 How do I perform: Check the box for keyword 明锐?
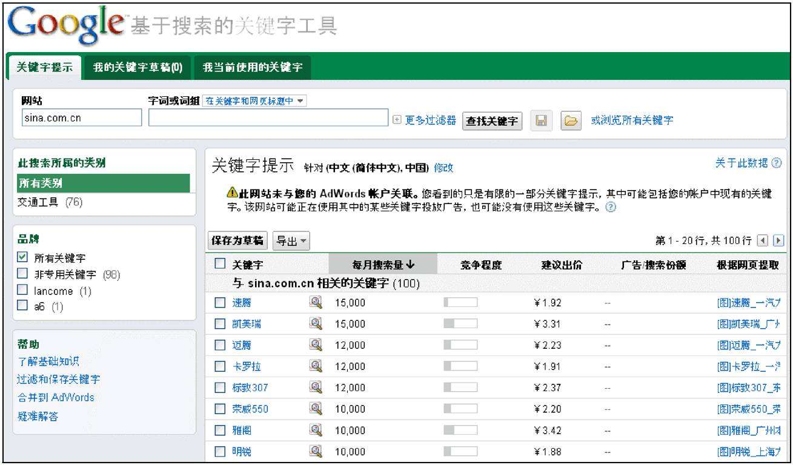point(220,451)
